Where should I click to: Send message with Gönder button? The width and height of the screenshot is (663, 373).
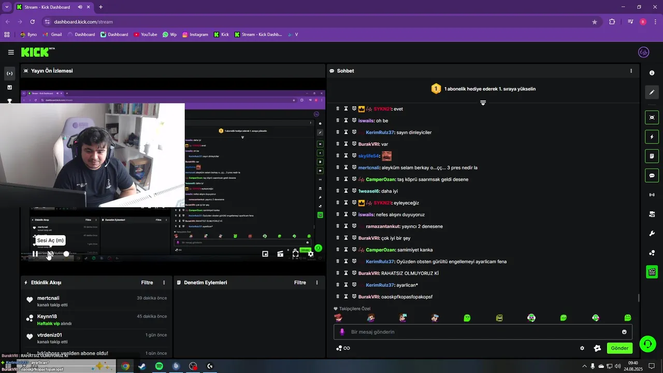[619, 348]
